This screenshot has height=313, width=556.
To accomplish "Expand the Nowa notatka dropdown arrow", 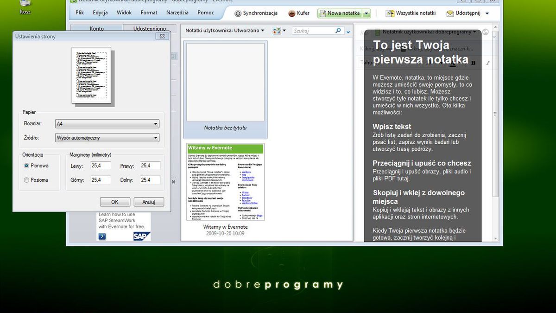I will [366, 13].
